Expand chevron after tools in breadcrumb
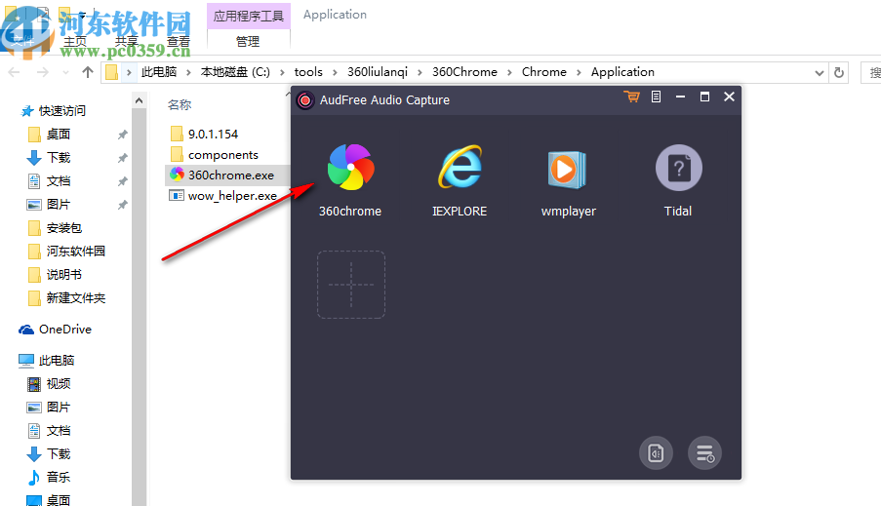This screenshot has height=506, width=881. click(x=335, y=72)
